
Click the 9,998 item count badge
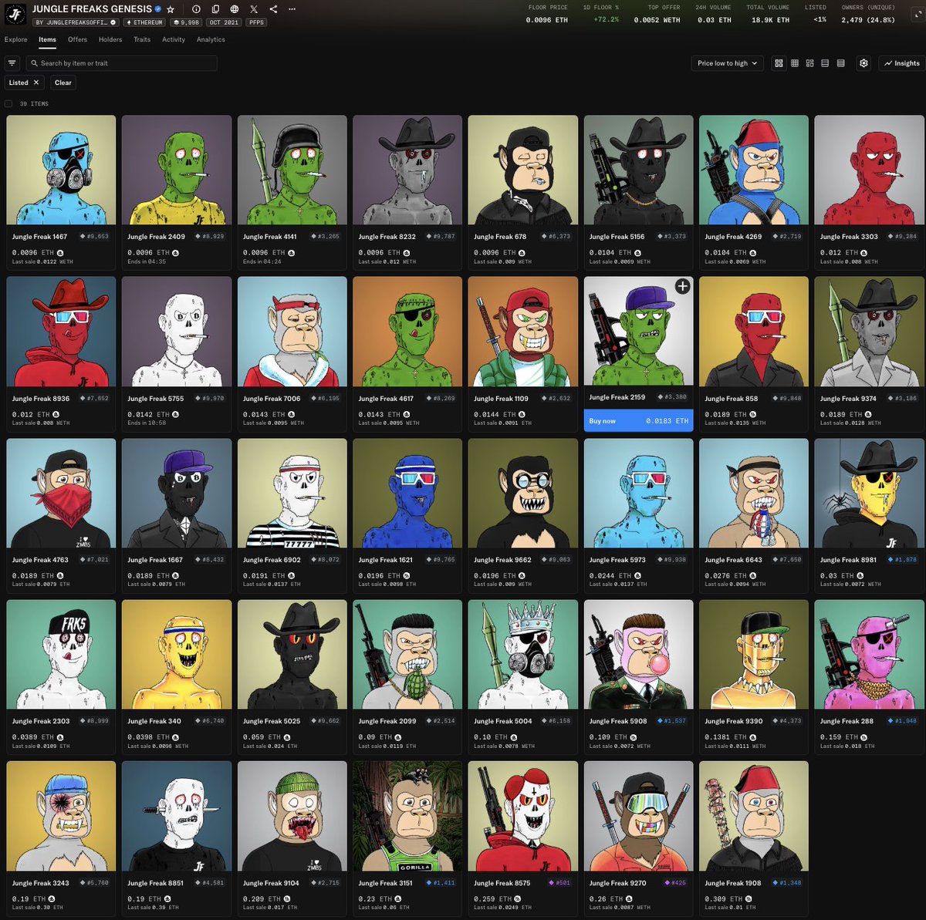point(186,23)
